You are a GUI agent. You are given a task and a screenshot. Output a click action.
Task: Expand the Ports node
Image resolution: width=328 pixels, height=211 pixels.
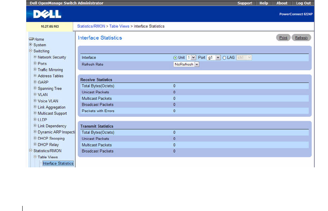click(35, 63)
